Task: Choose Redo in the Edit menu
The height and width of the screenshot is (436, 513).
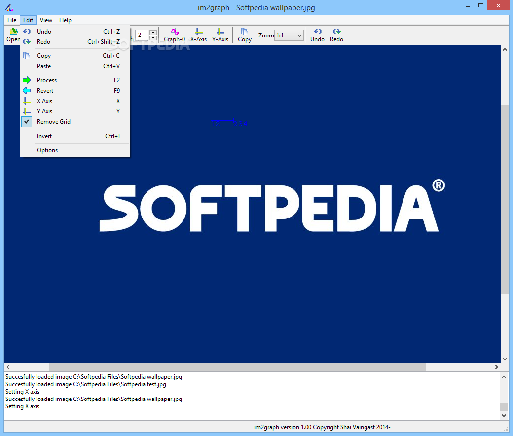Action: 75,42
